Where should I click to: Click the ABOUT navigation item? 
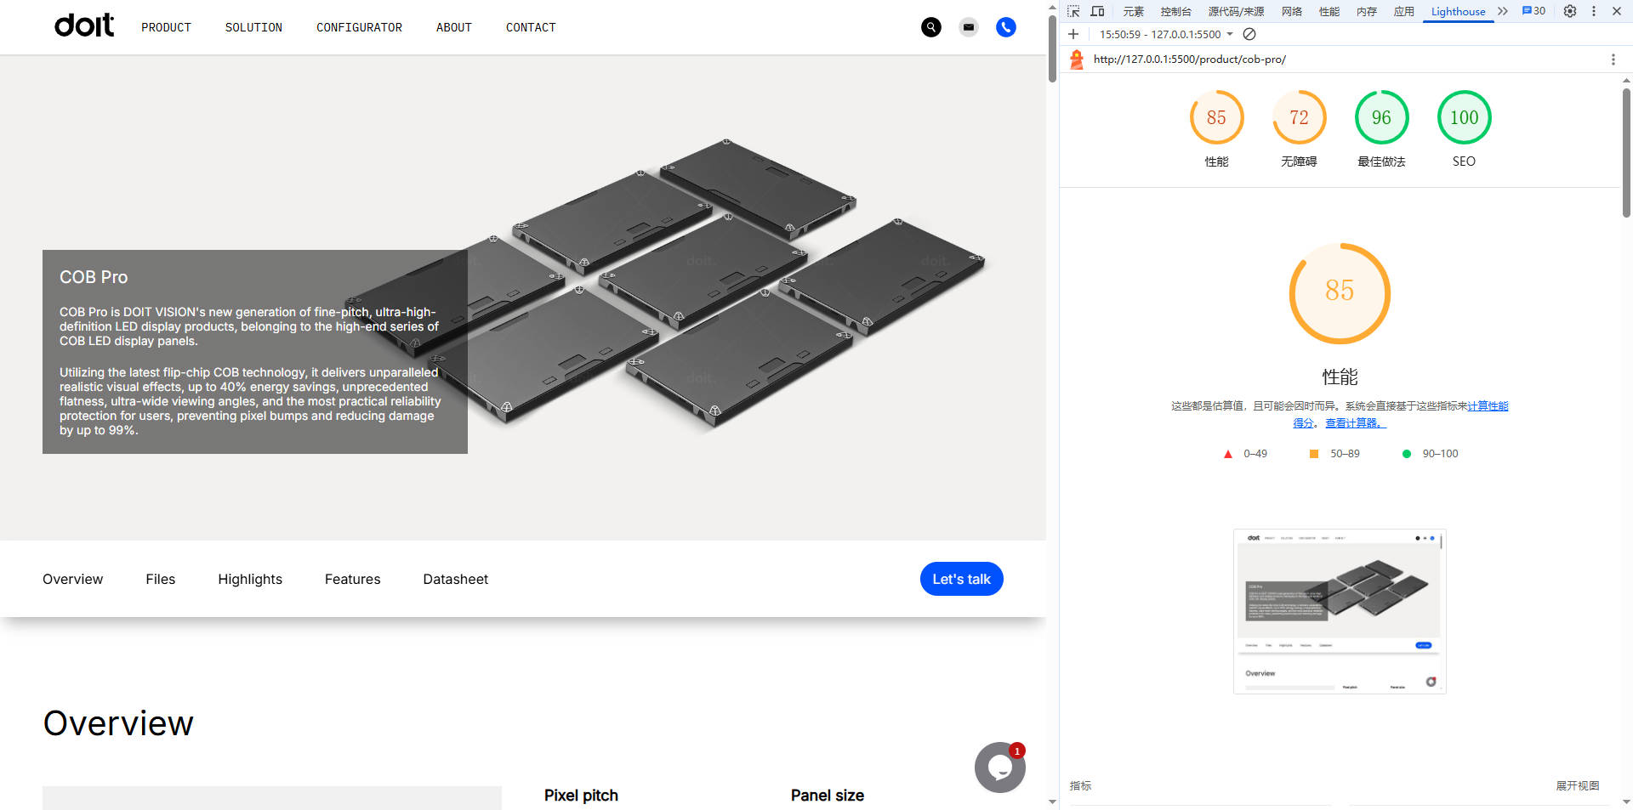pyautogui.click(x=453, y=27)
